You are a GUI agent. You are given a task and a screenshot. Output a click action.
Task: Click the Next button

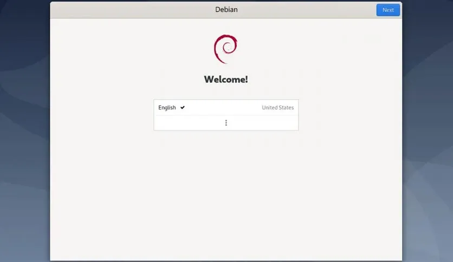pos(388,10)
